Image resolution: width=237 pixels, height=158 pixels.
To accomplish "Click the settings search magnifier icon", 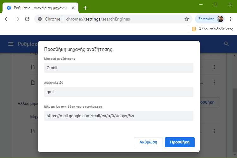I will 226,44.
